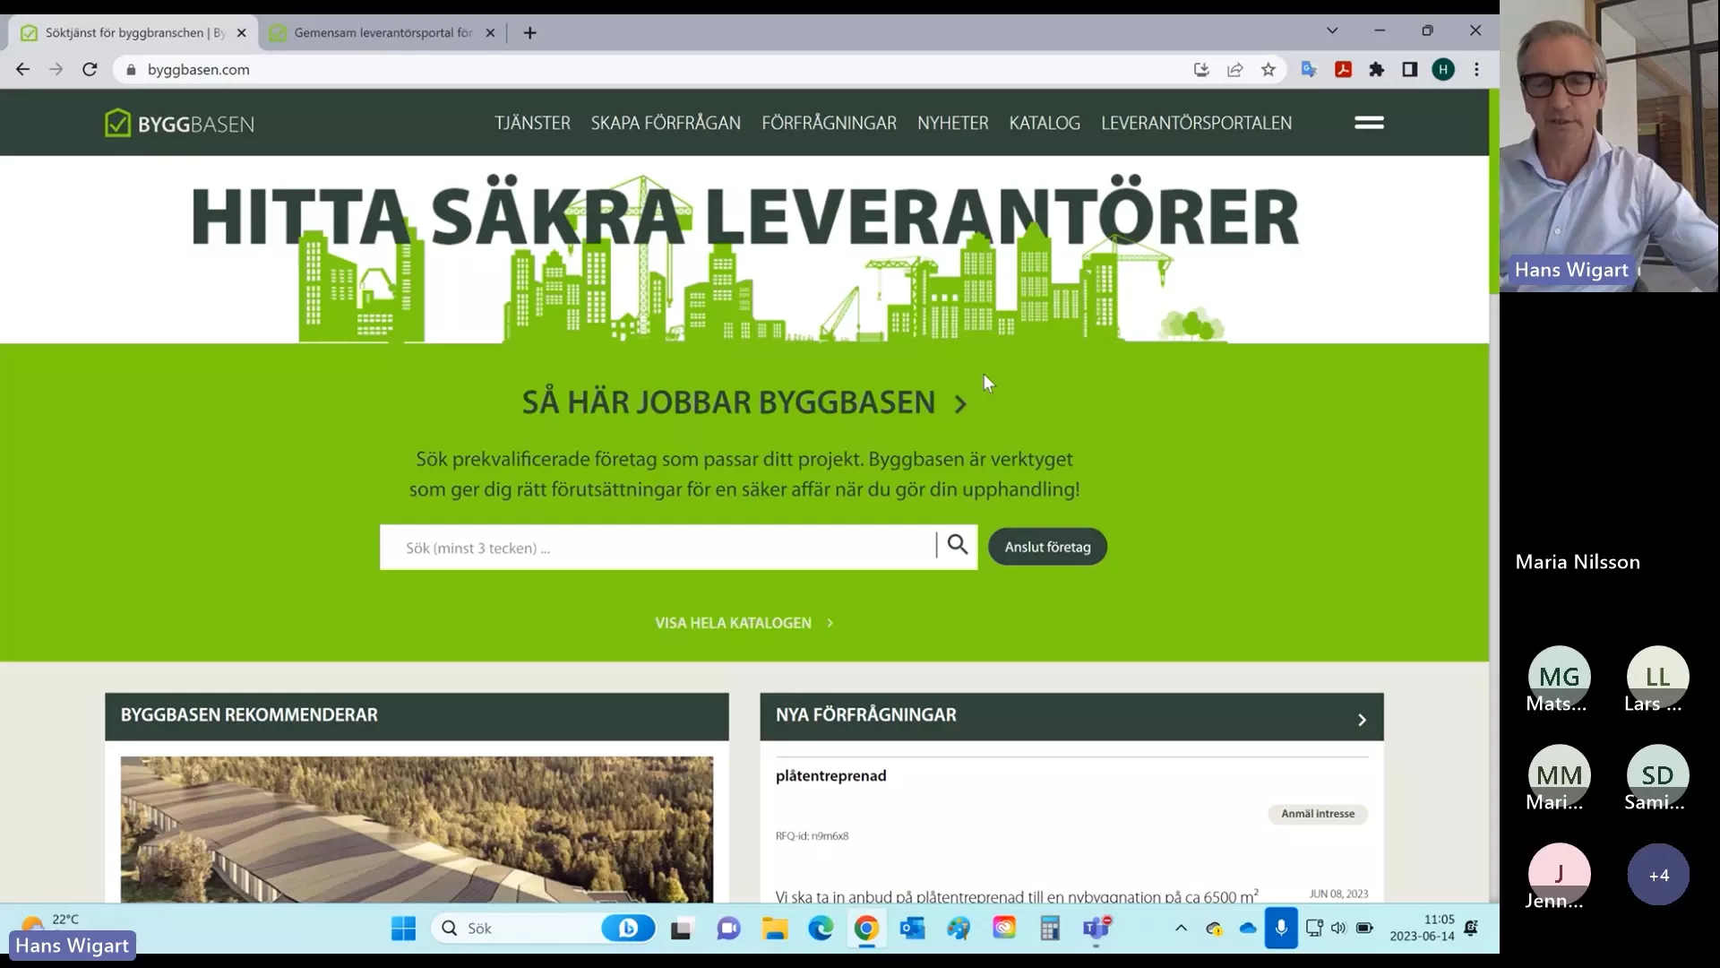Switch to Microsoft Teams in taskbar
The width and height of the screenshot is (1720, 968).
(x=1096, y=929)
